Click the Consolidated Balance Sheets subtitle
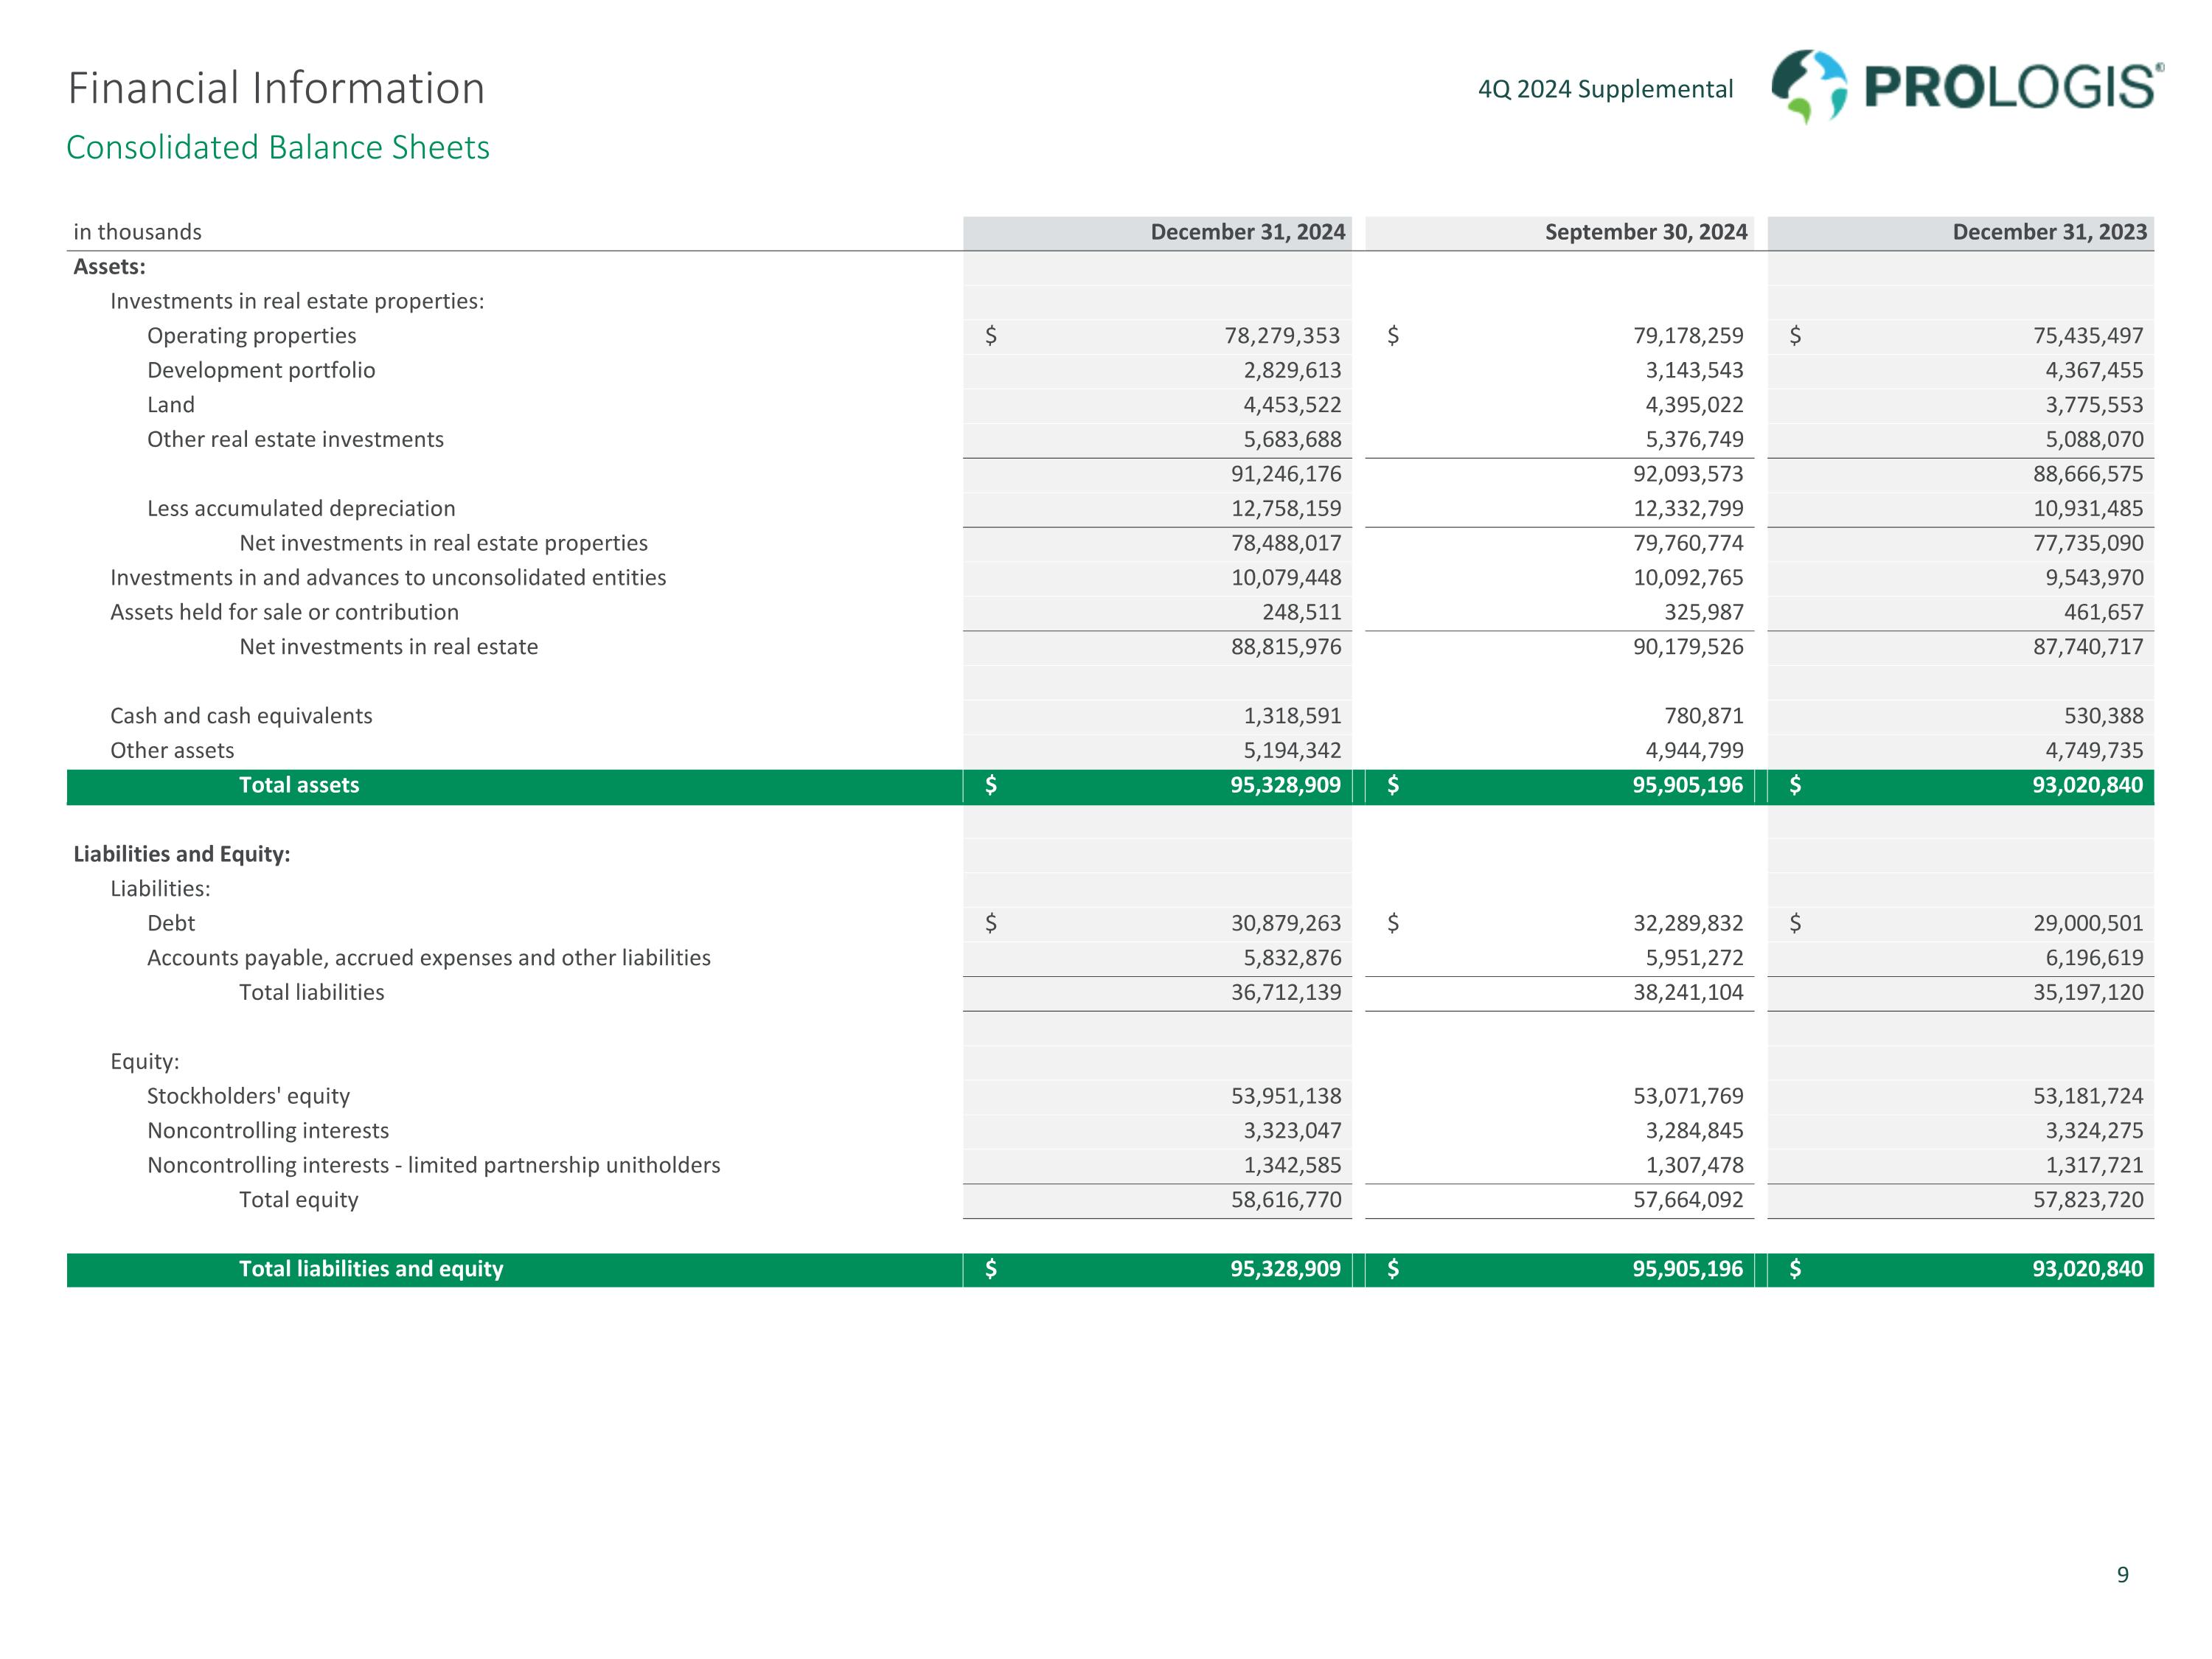Viewport: 2212px width, 1659px height. (x=278, y=147)
